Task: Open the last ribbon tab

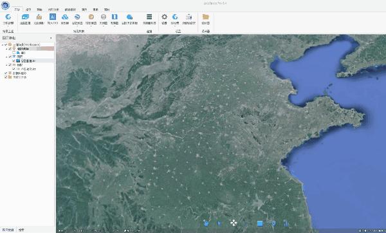Action: point(107,10)
